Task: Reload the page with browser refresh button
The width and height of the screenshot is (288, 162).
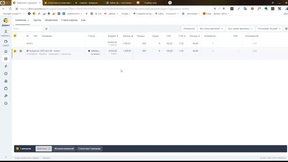Action: point(10,9)
